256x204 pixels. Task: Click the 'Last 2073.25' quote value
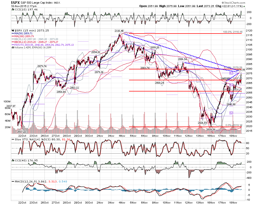(x=205, y=6)
